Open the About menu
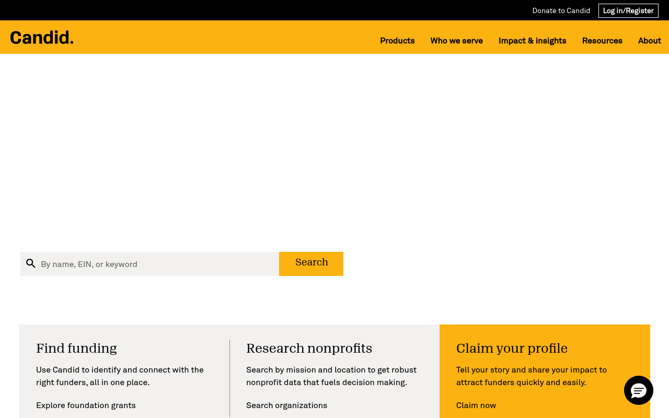Screen dimensions: 669x418 [649, 41]
